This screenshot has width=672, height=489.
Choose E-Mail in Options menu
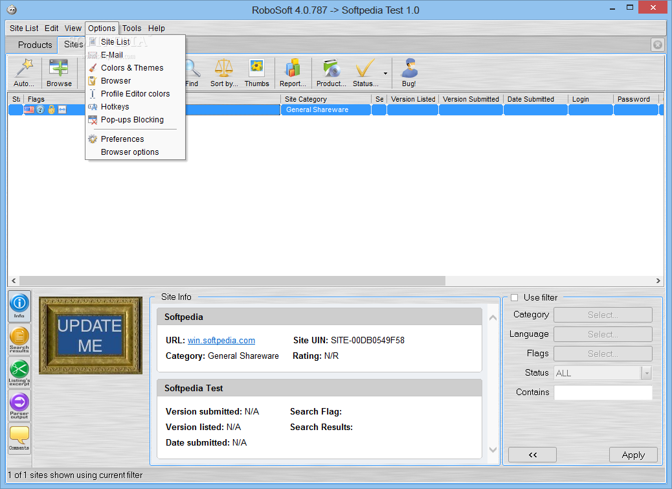(135, 55)
